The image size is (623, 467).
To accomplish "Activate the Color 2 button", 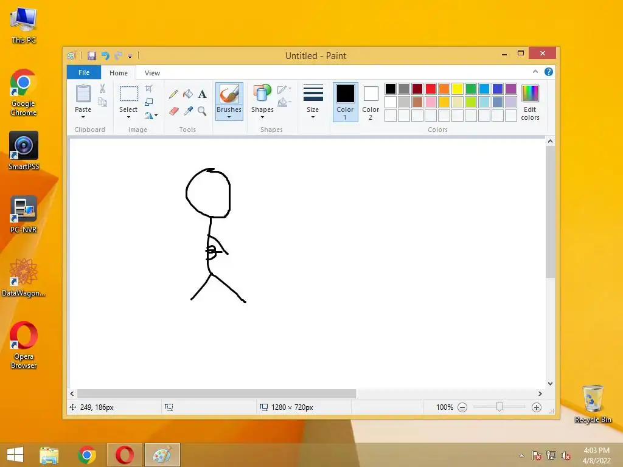I will click(371, 102).
